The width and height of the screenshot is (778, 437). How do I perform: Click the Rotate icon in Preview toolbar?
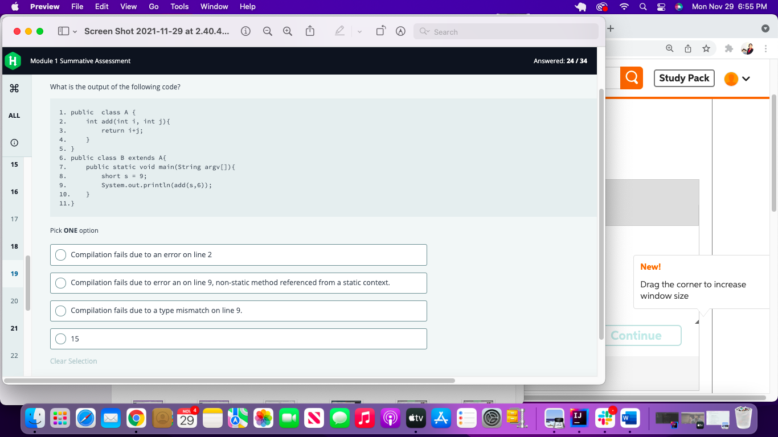[380, 31]
